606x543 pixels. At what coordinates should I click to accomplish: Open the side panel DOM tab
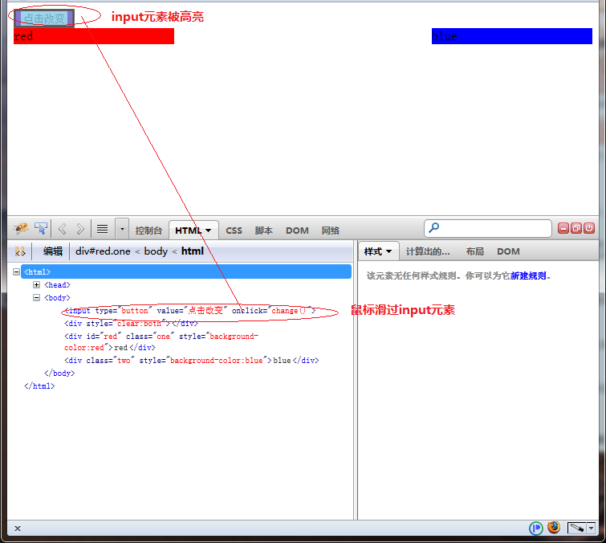[x=508, y=251]
